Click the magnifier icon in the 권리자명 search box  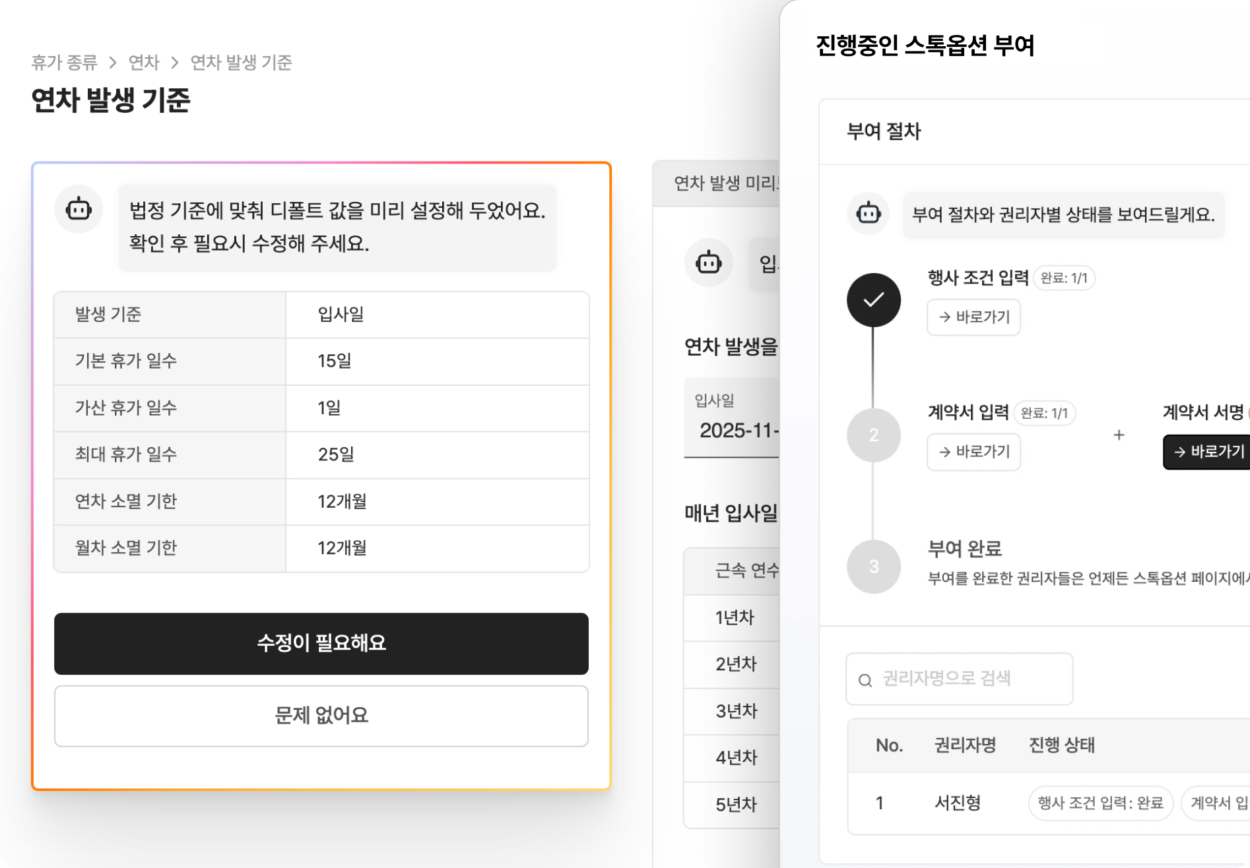tap(865, 679)
